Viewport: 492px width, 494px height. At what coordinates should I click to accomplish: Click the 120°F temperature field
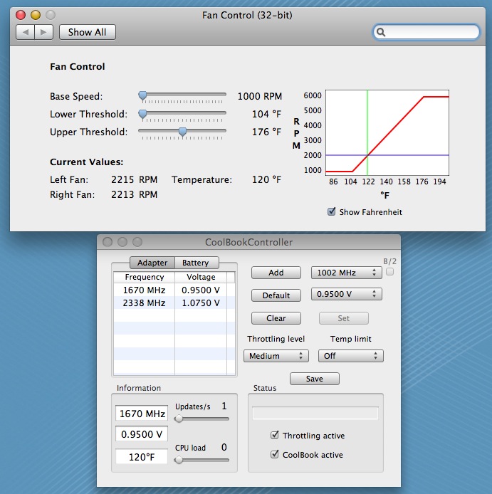click(142, 457)
